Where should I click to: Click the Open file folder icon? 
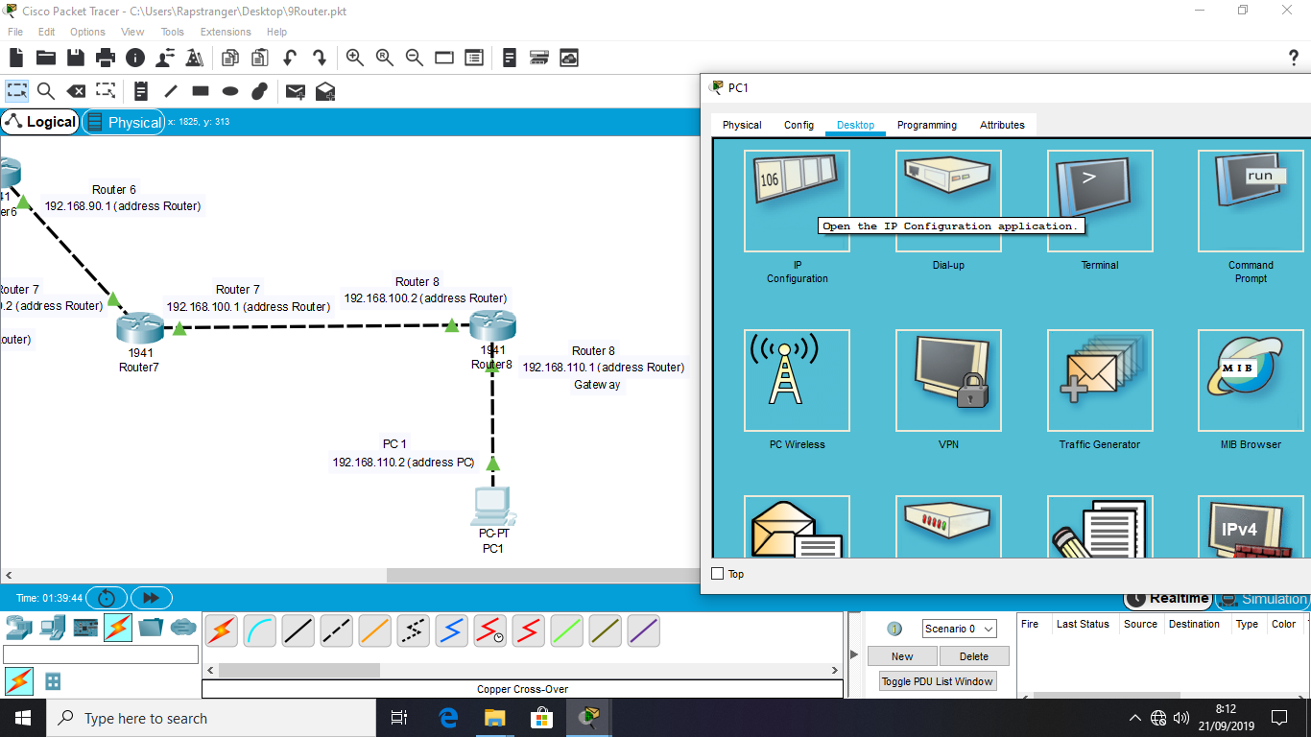(46, 58)
